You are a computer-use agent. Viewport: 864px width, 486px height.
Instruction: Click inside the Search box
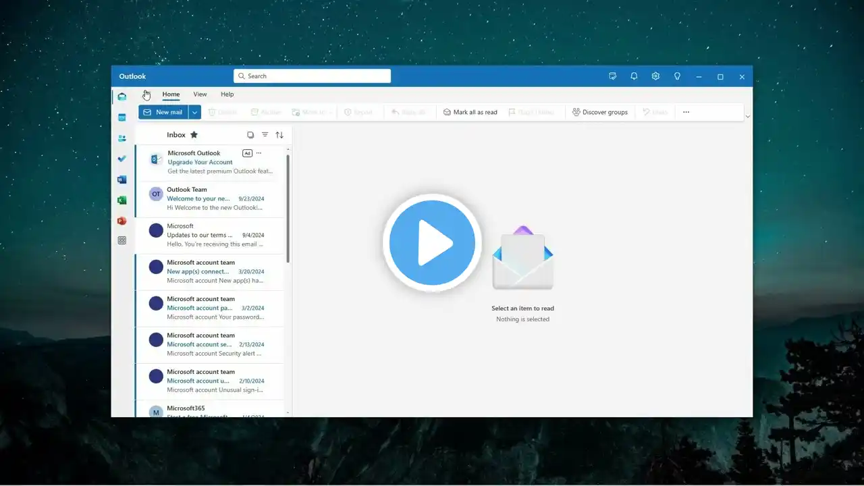point(312,76)
